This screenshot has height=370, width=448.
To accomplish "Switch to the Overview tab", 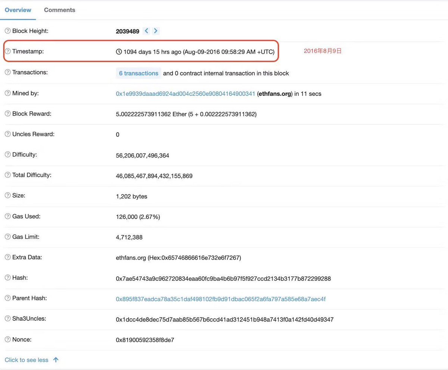I will pos(18,10).
